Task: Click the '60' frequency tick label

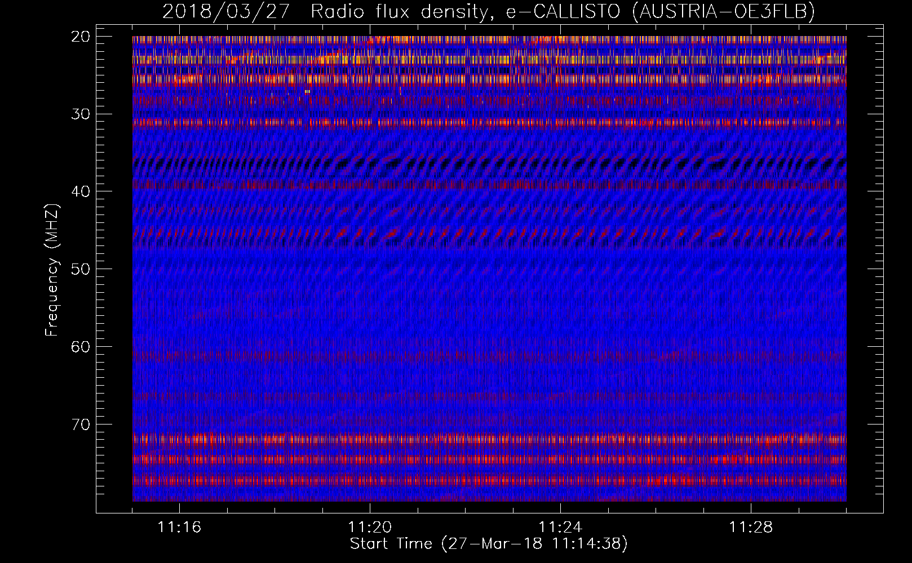Action: [x=81, y=347]
